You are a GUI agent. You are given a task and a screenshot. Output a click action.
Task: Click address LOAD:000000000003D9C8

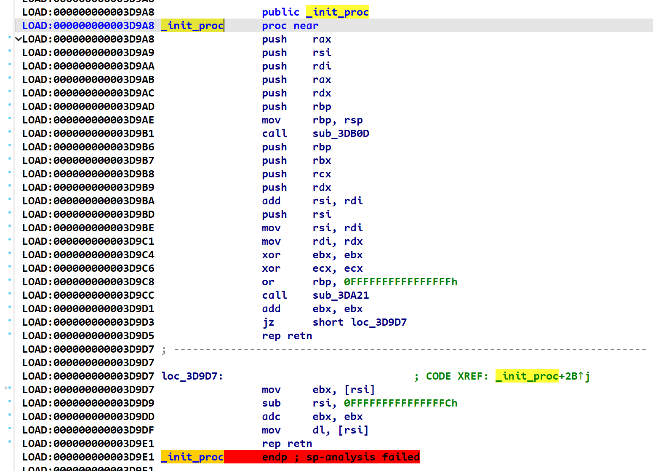[88, 282]
